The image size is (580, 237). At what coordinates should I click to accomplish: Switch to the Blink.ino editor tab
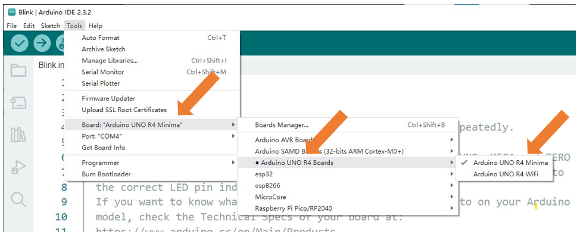click(x=51, y=66)
